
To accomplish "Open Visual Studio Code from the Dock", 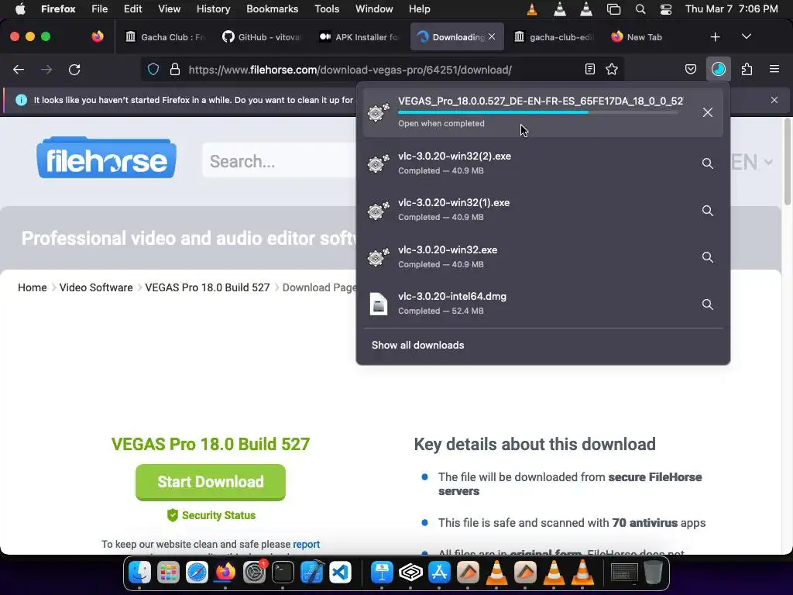I will [x=341, y=573].
